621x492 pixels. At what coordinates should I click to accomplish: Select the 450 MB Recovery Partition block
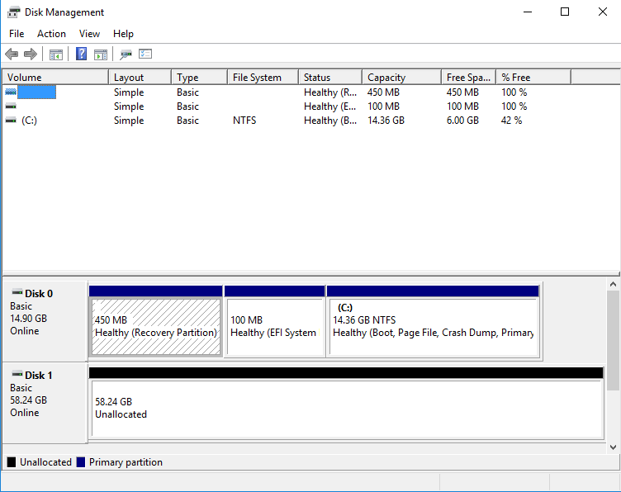pyautogui.click(x=155, y=321)
